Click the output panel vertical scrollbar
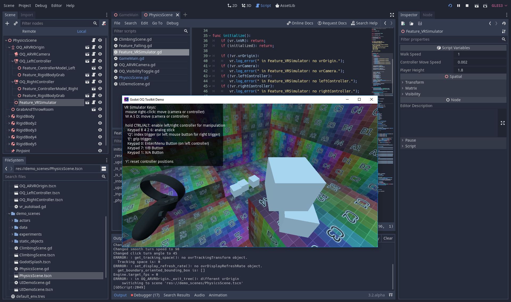The width and height of the screenshot is (511, 302). click(393, 276)
